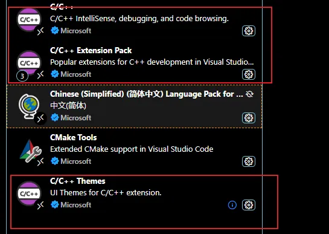
Task: Click remote indicator badge on Chinese Language Pack
Action: pos(40,119)
